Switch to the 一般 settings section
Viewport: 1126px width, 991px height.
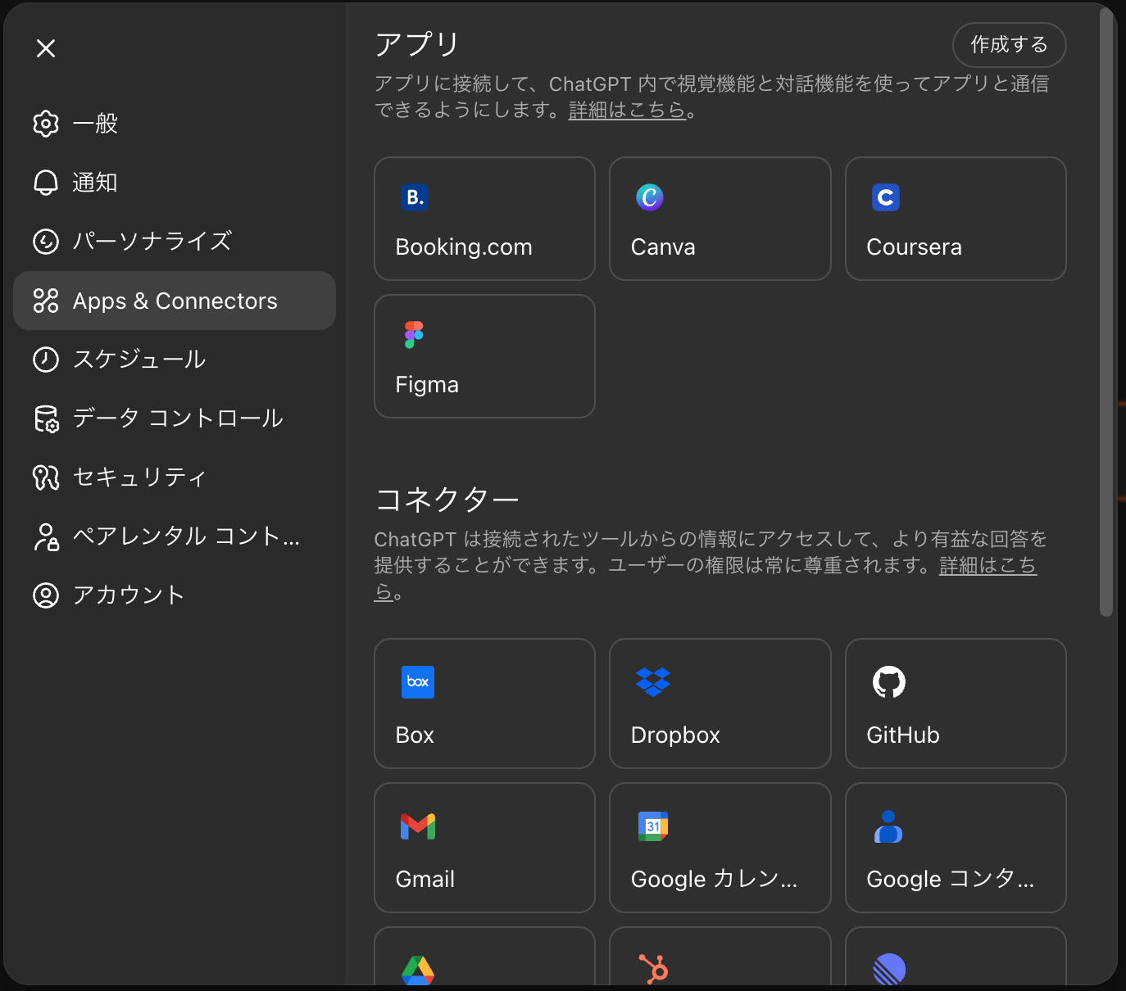[x=94, y=123]
